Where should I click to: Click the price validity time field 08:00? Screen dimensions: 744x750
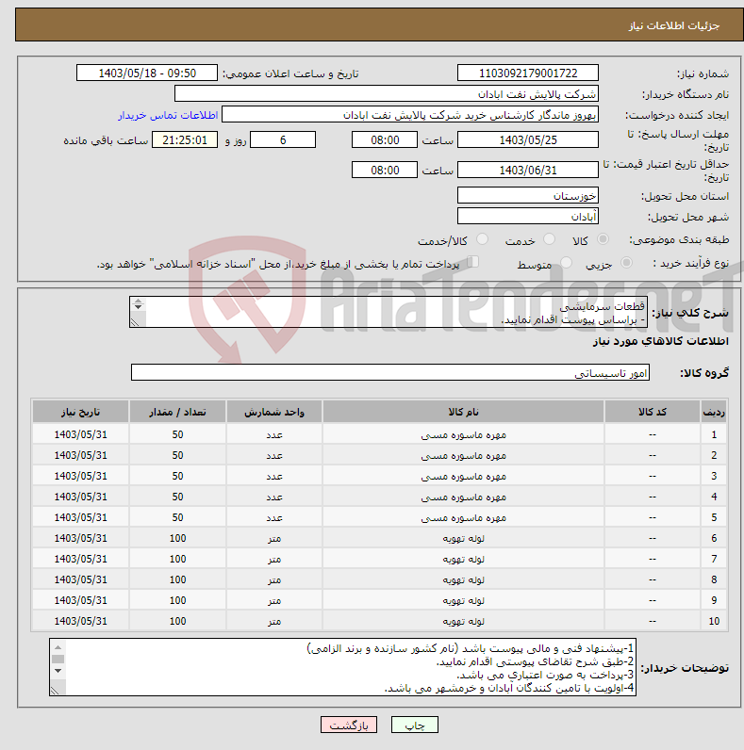(385, 170)
